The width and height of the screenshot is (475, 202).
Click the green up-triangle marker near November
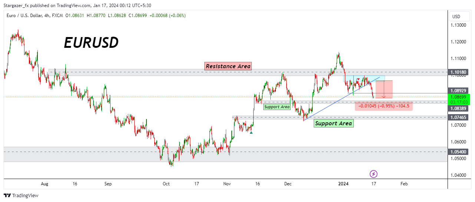(251, 132)
